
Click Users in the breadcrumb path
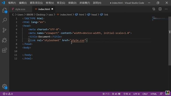(x=20, y=15)
